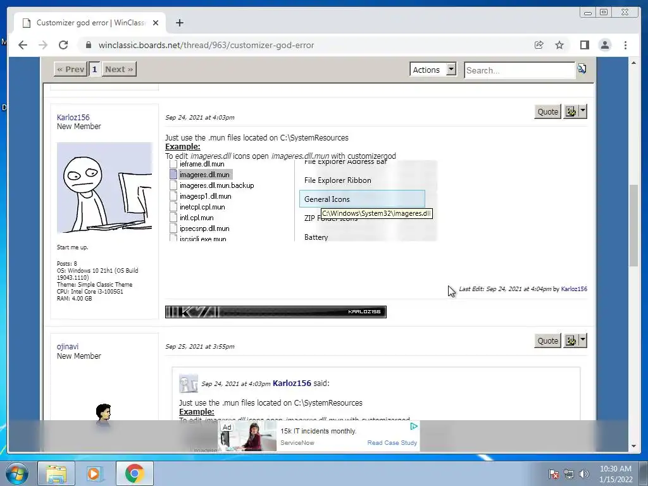The width and height of the screenshot is (648, 486).
Task: Open Karloz156 profile from the post author name
Action: (73, 117)
